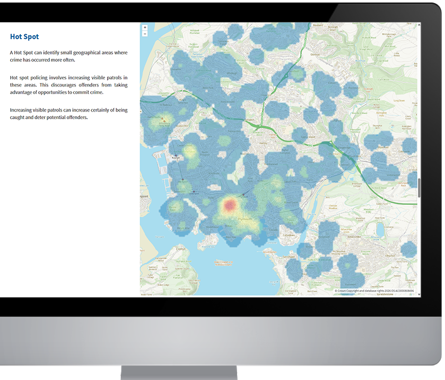Click the Plymouth city label on map
Image resolution: width=445 pixels, height=380 pixels.
coord(245,219)
